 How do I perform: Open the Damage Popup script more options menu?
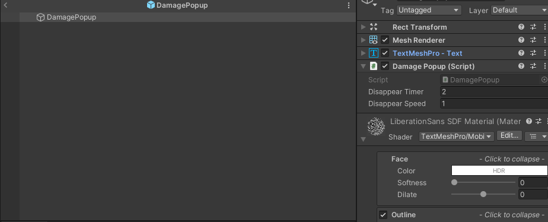point(544,66)
